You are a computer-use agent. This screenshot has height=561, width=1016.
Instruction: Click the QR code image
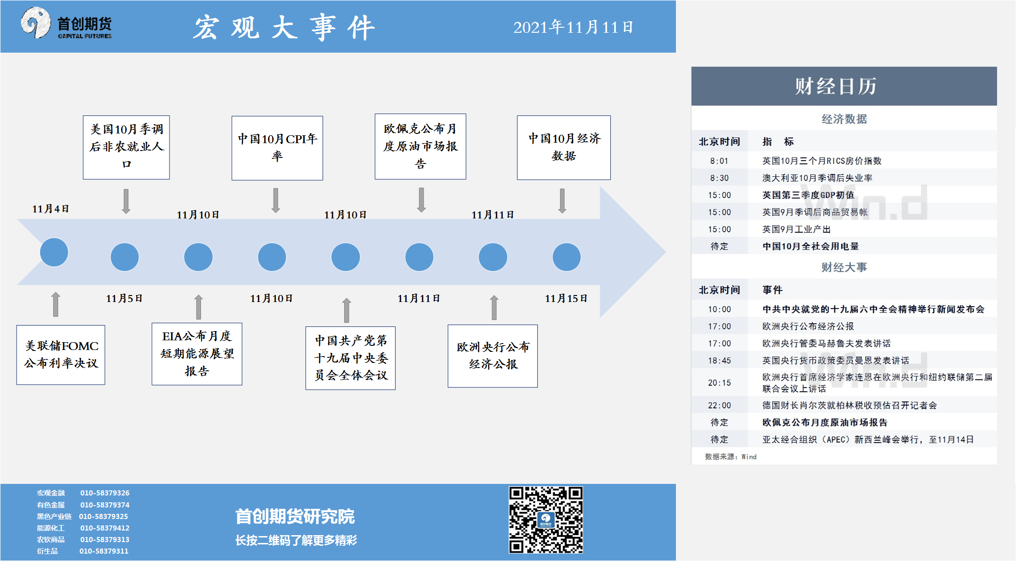coord(546,519)
